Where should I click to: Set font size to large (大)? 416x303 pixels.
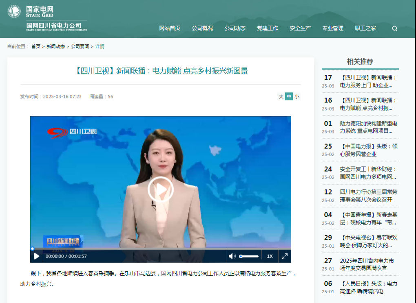click(x=281, y=97)
